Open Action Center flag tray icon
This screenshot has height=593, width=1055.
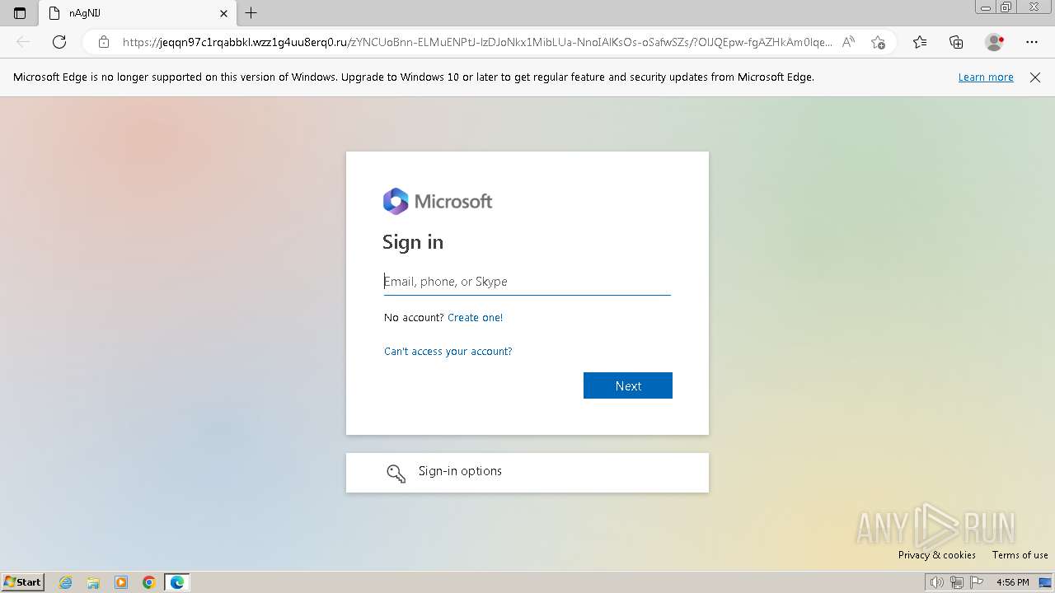976,582
